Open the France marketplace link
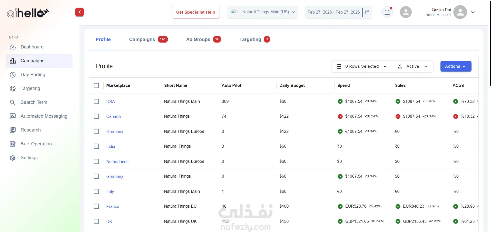 click(113, 206)
